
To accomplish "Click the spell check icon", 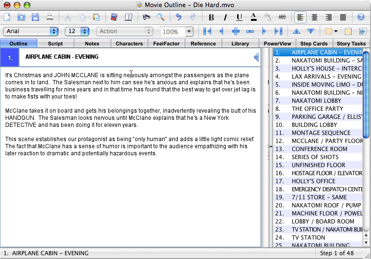I will pyautogui.click(x=114, y=18).
